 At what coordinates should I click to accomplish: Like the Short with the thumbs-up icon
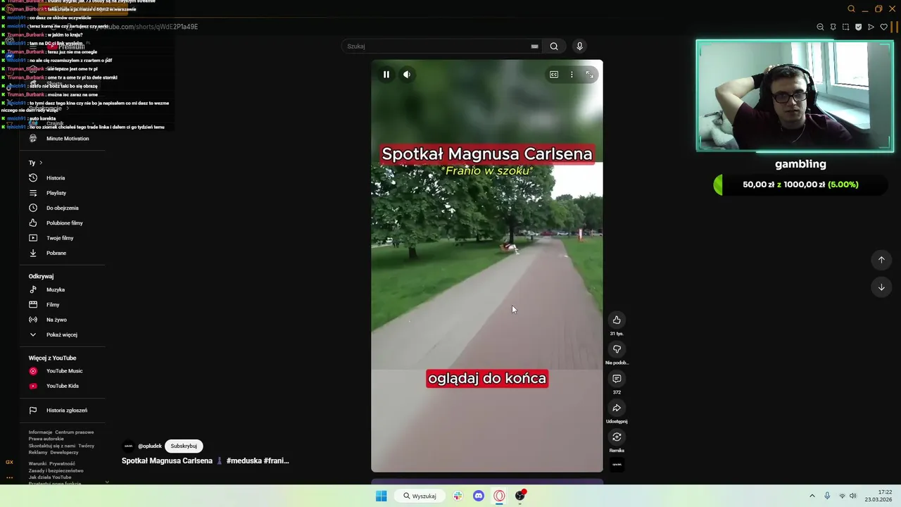617,320
